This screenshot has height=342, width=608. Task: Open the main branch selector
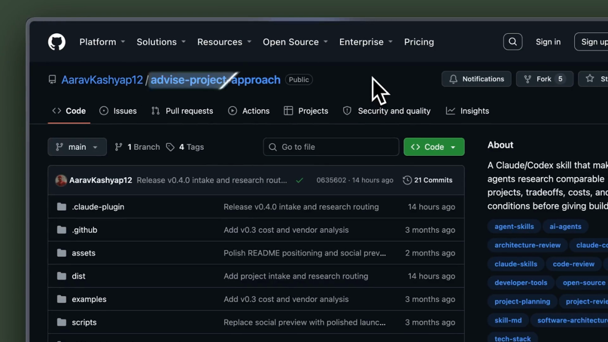[x=77, y=147]
